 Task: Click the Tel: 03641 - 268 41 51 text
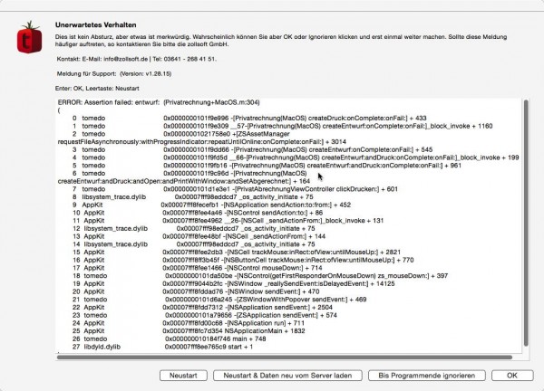185,59
